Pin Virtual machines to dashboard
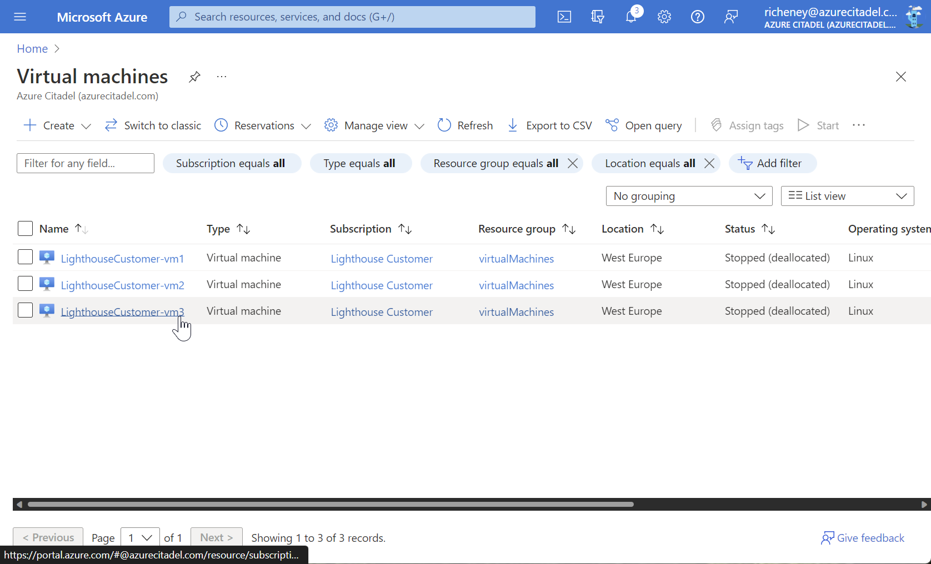931x564 pixels. (194, 77)
